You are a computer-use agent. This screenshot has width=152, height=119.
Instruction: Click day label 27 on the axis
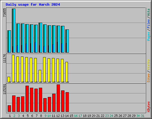(125, 116)
